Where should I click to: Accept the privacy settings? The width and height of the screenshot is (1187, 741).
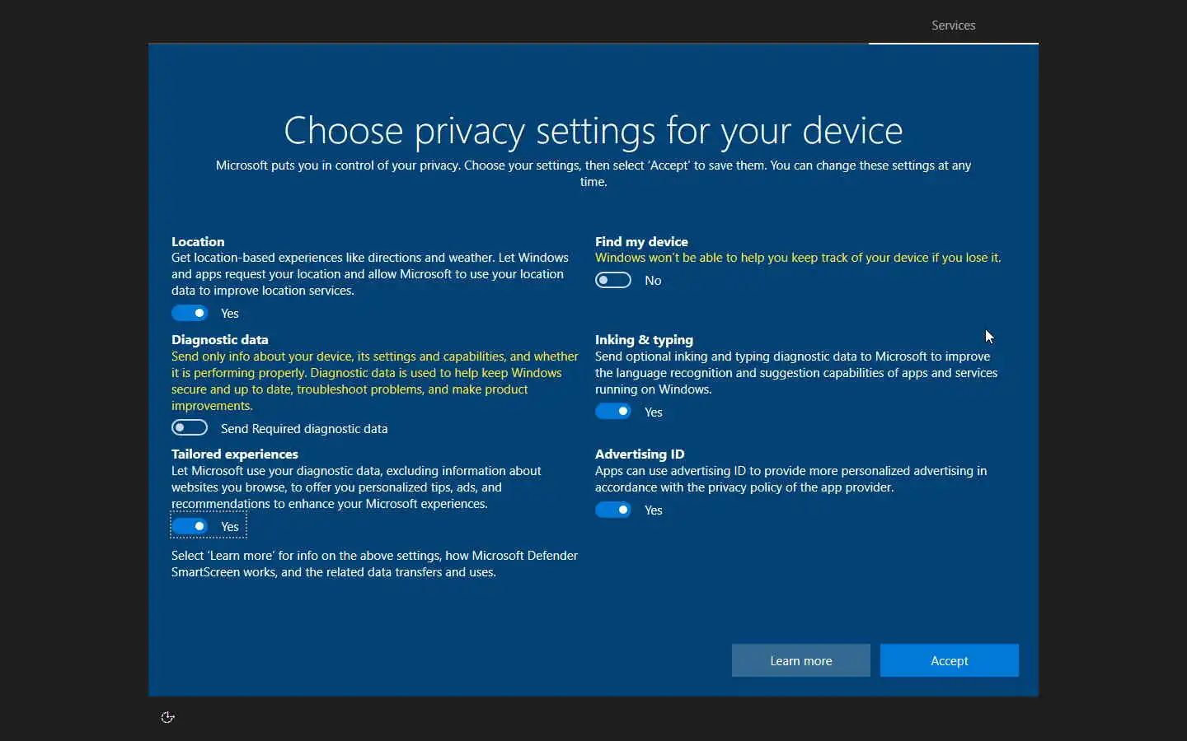coord(950,660)
